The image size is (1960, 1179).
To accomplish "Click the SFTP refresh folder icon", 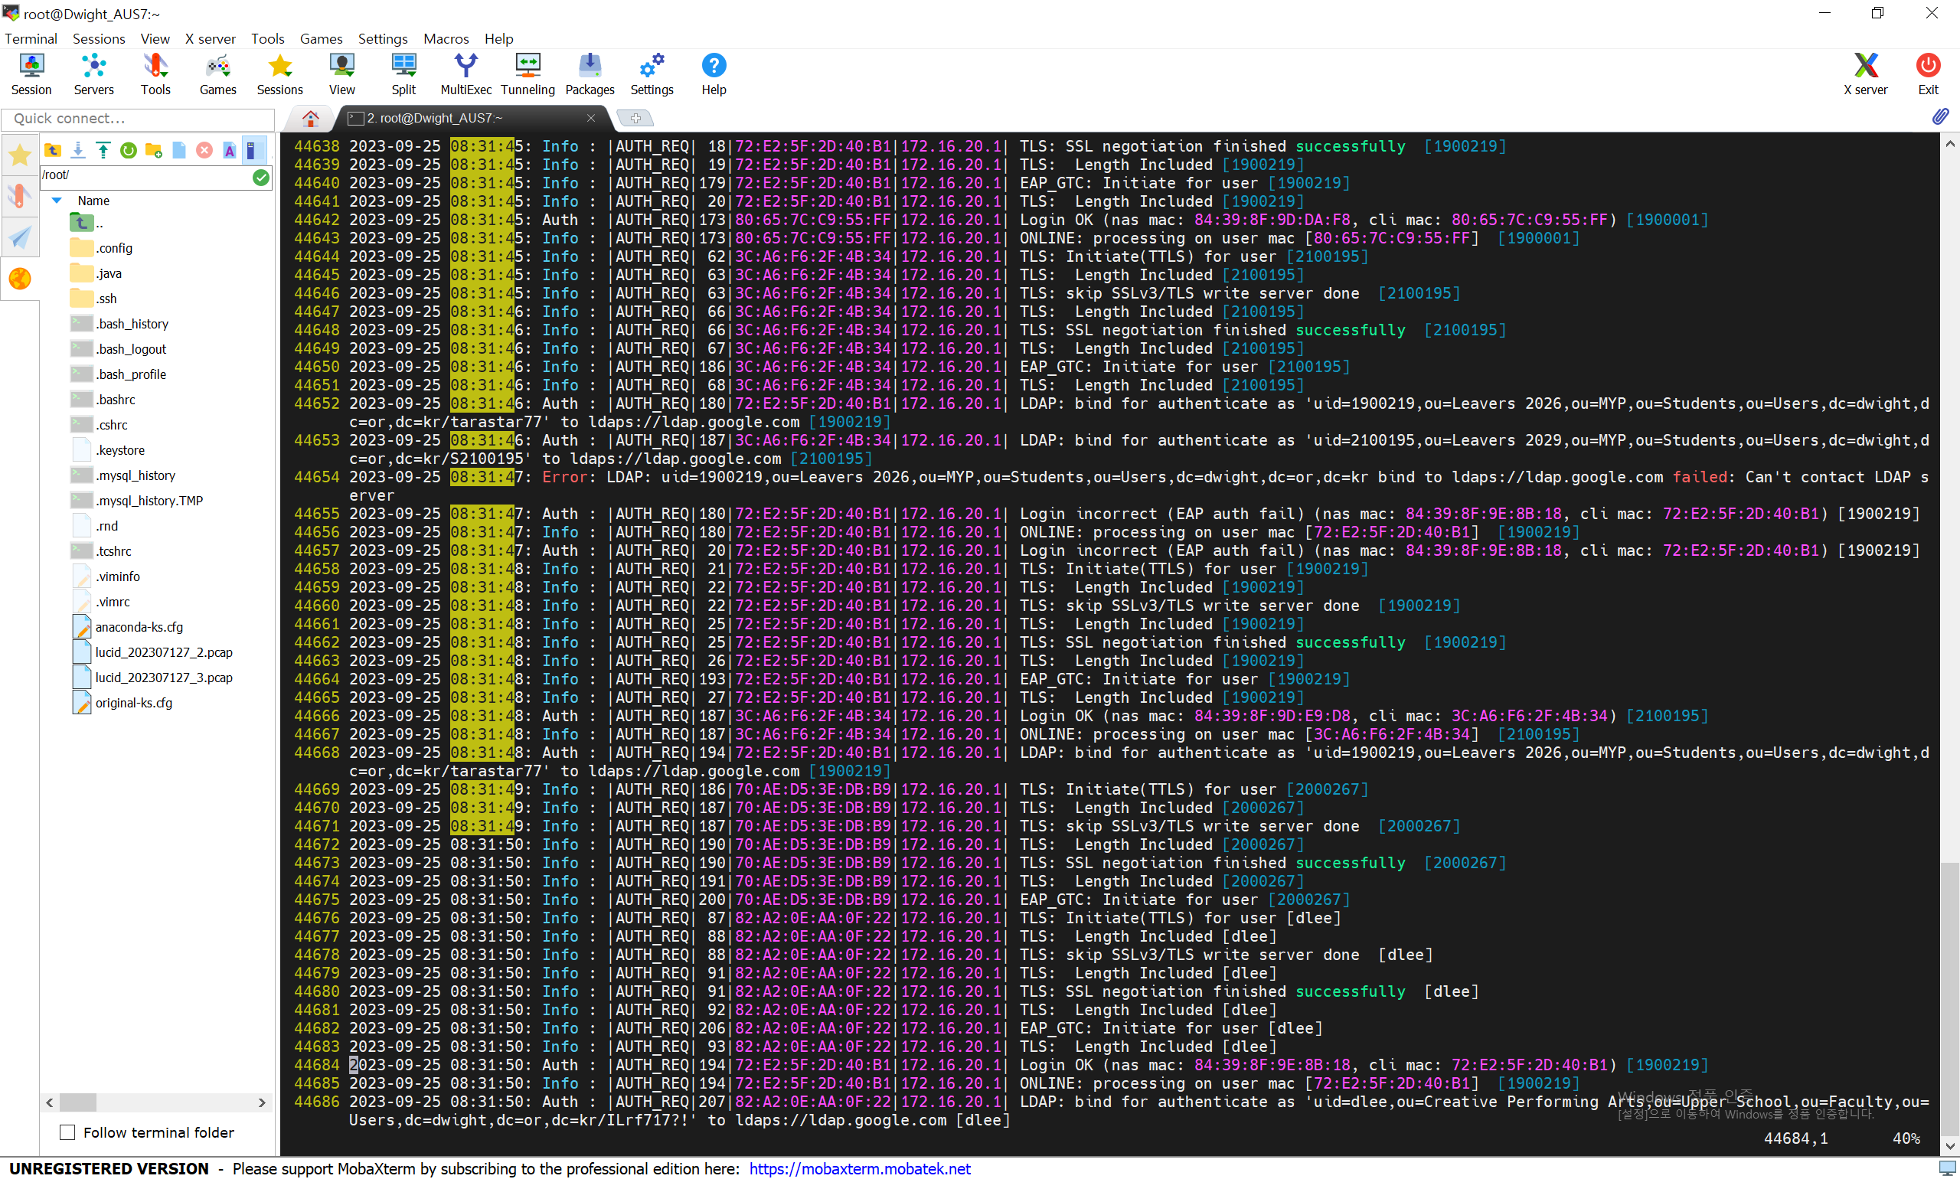I will pyautogui.click(x=128, y=150).
